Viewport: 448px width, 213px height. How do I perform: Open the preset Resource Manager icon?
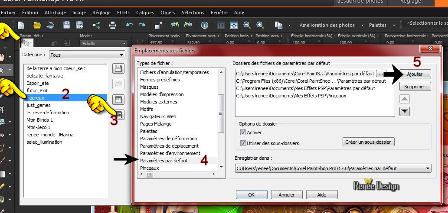click(x=118, y=100)
